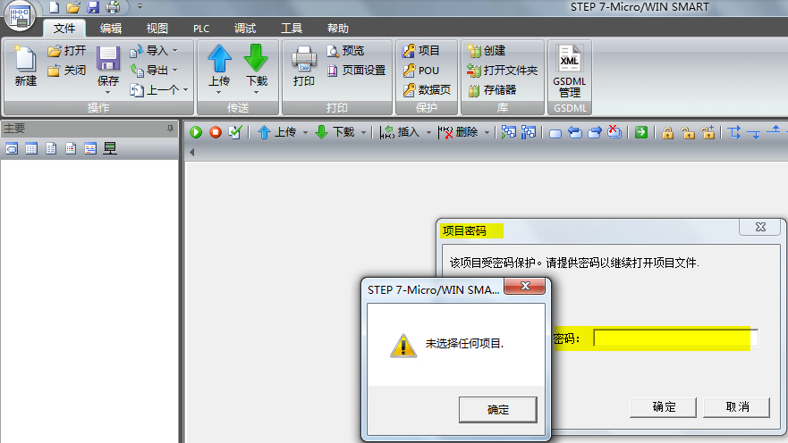The height and width of the screenshot is (443, 788).
Task: Click the red stop button in the editor toolbar
Action: (x=216, y=132)
